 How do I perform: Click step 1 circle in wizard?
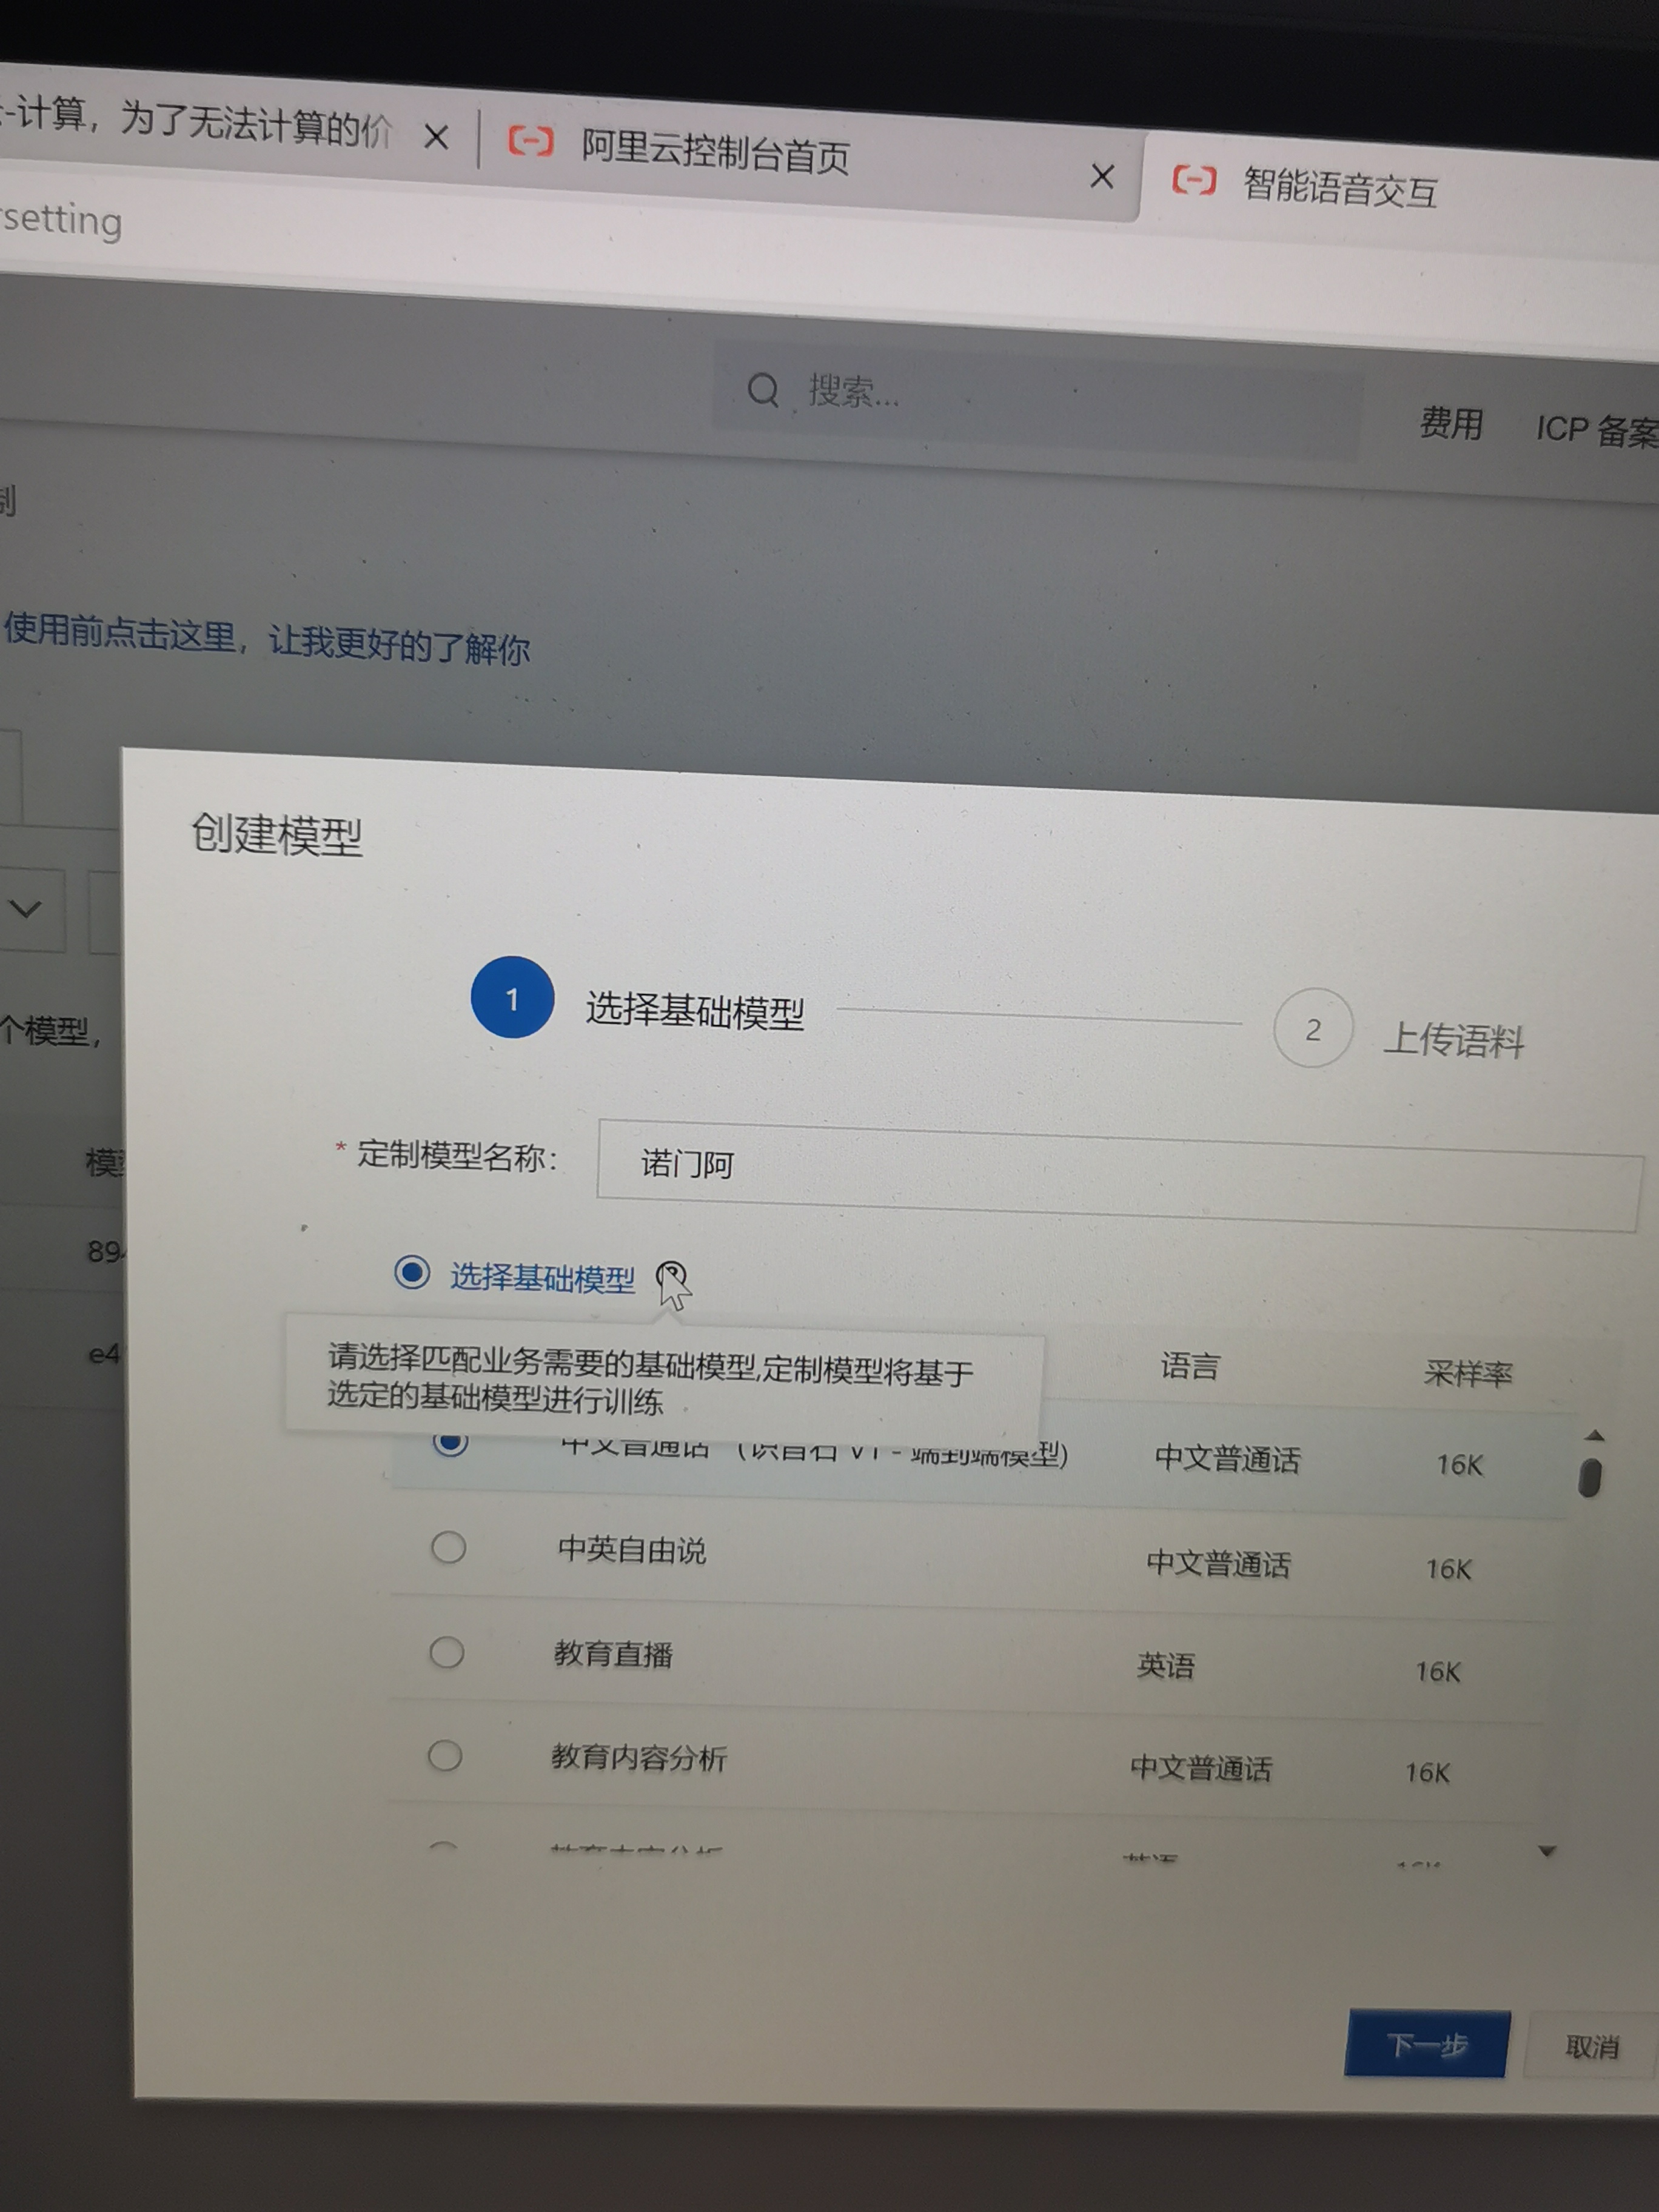click(512, 997)
